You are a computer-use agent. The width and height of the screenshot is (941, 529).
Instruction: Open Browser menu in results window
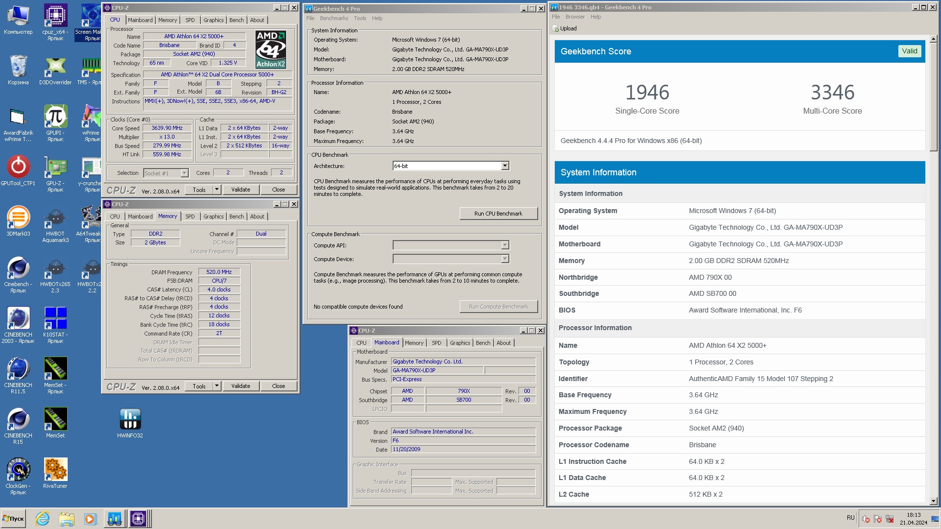pyautogui.click(x=574, y=17)
